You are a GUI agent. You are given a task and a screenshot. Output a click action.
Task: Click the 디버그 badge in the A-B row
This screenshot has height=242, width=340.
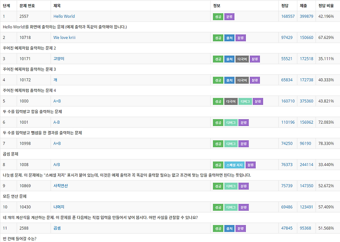point(231,123)
